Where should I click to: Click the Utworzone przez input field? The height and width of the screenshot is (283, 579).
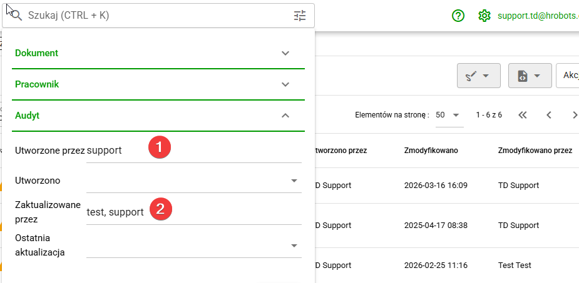pyautogui.click(x=194, y=151)
